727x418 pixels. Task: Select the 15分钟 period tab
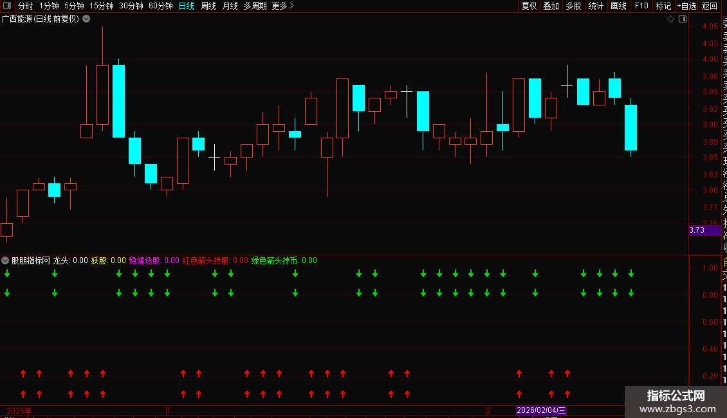click(x=102, y=6)
